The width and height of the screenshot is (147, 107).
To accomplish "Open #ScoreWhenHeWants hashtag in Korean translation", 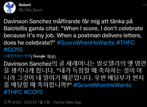I will click(102, 85).
